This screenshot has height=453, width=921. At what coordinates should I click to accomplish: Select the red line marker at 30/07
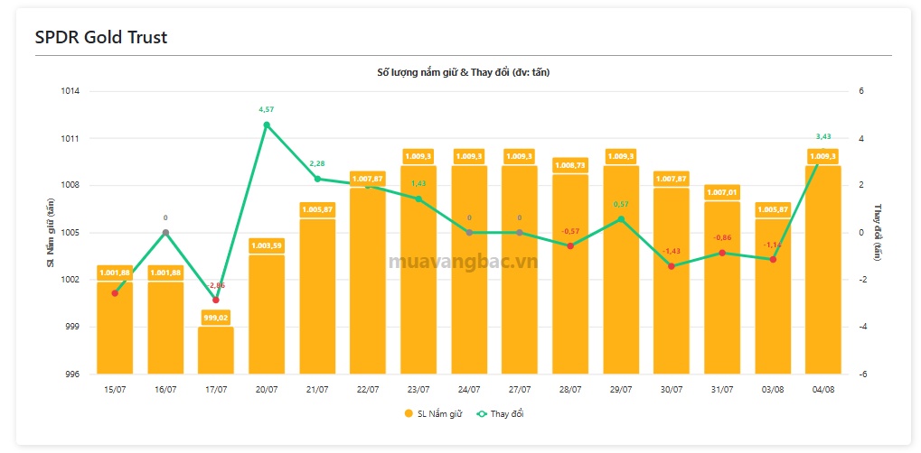[x=672, y=266]
